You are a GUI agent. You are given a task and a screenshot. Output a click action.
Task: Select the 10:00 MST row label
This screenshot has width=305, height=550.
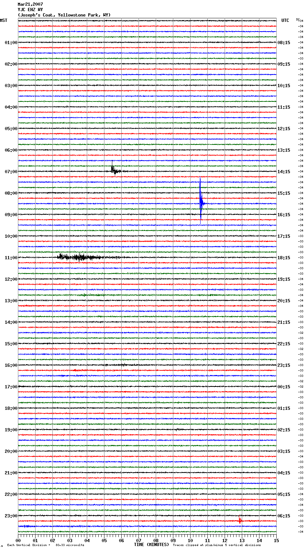[x=11, y=236]
